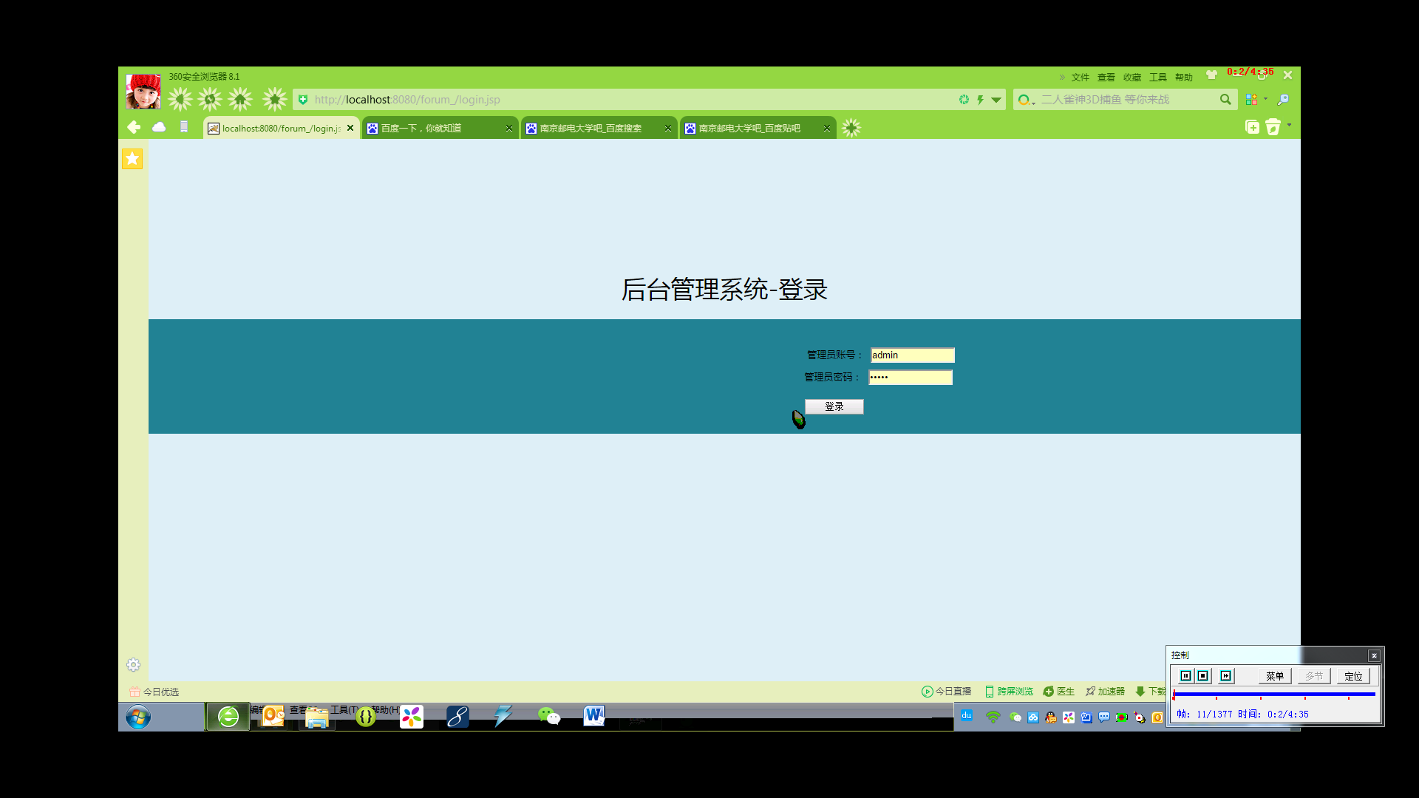
Task: Expand the address bar history dropdown arrow
Action: coord(996,100)
